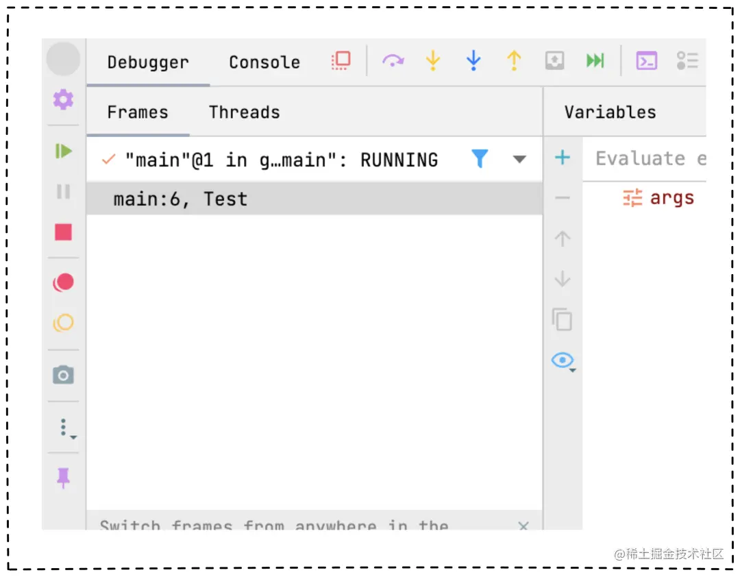Toggle Mute Breakpoints orange circle icon
740x577 pixels.
63,323
